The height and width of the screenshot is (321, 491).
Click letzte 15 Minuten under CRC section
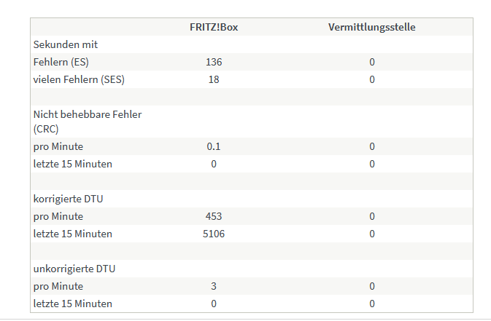[73, 164]
